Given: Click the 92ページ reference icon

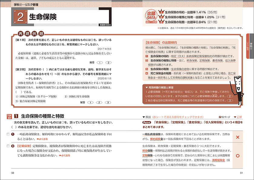Looking at the screenshot, I should pos(220,117).
